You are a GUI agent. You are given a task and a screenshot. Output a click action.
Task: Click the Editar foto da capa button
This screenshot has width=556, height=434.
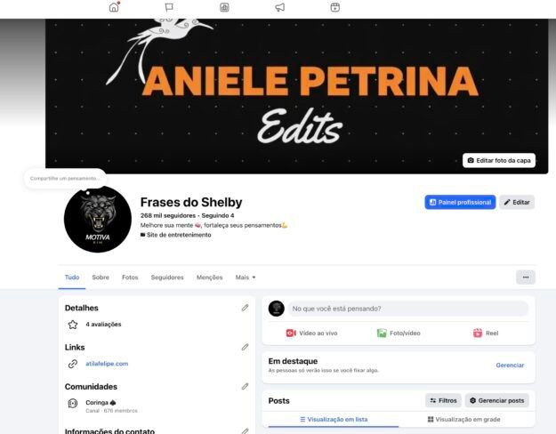(x=499, y=160)
